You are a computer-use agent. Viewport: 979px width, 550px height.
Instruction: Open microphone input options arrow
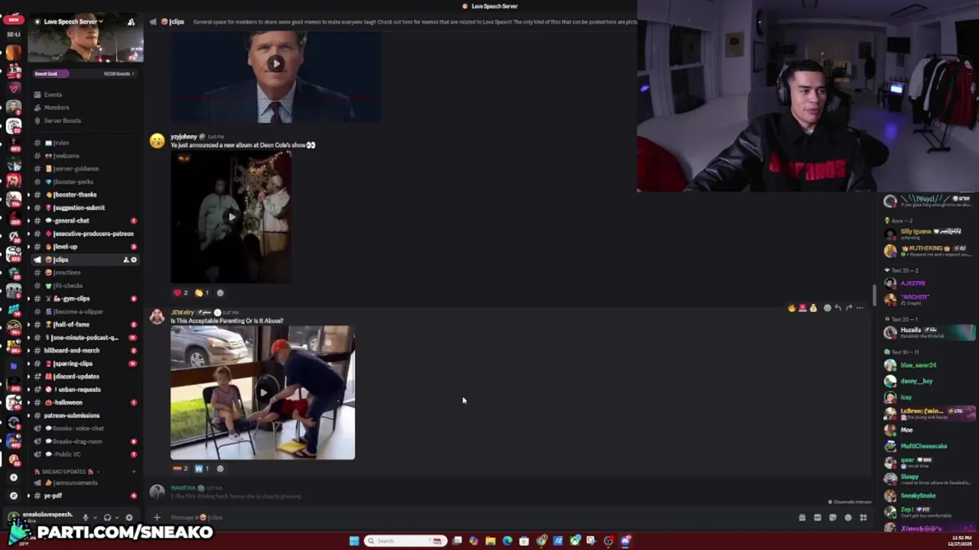95,517
